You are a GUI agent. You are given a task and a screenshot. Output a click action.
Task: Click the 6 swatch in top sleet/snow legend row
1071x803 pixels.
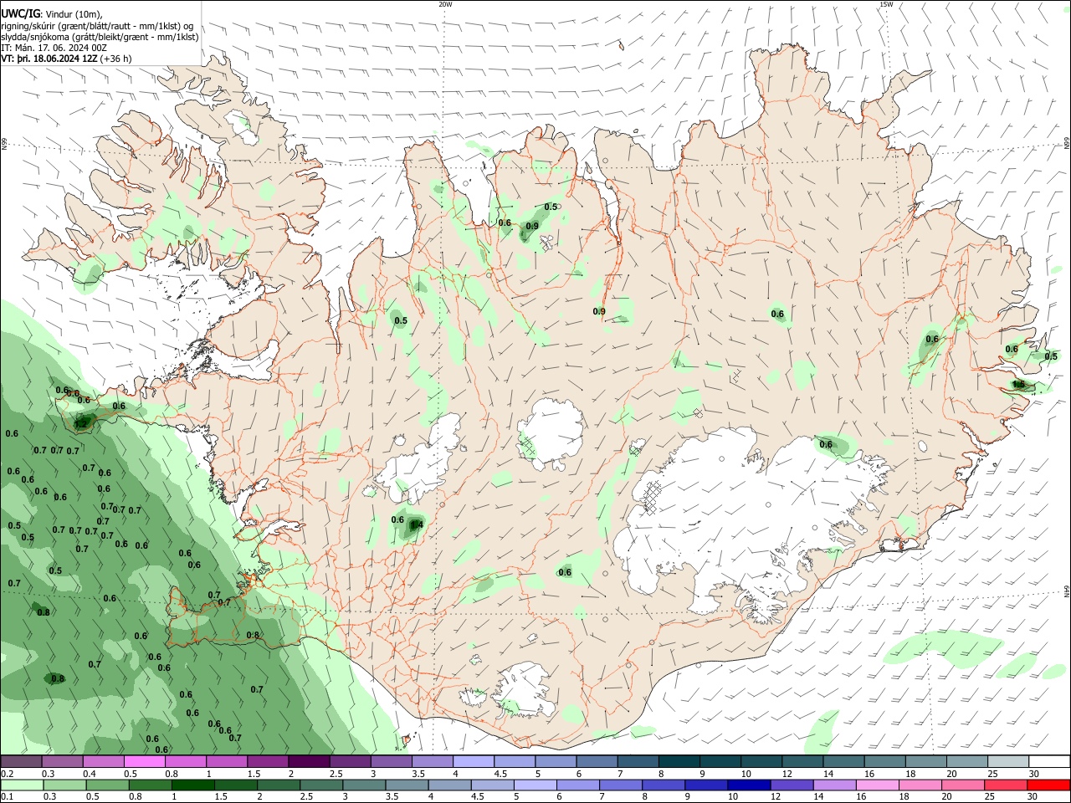(597, 761)
